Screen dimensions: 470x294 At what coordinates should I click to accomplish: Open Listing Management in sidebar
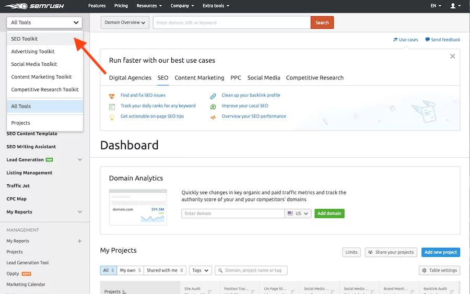tap(29, 173)
